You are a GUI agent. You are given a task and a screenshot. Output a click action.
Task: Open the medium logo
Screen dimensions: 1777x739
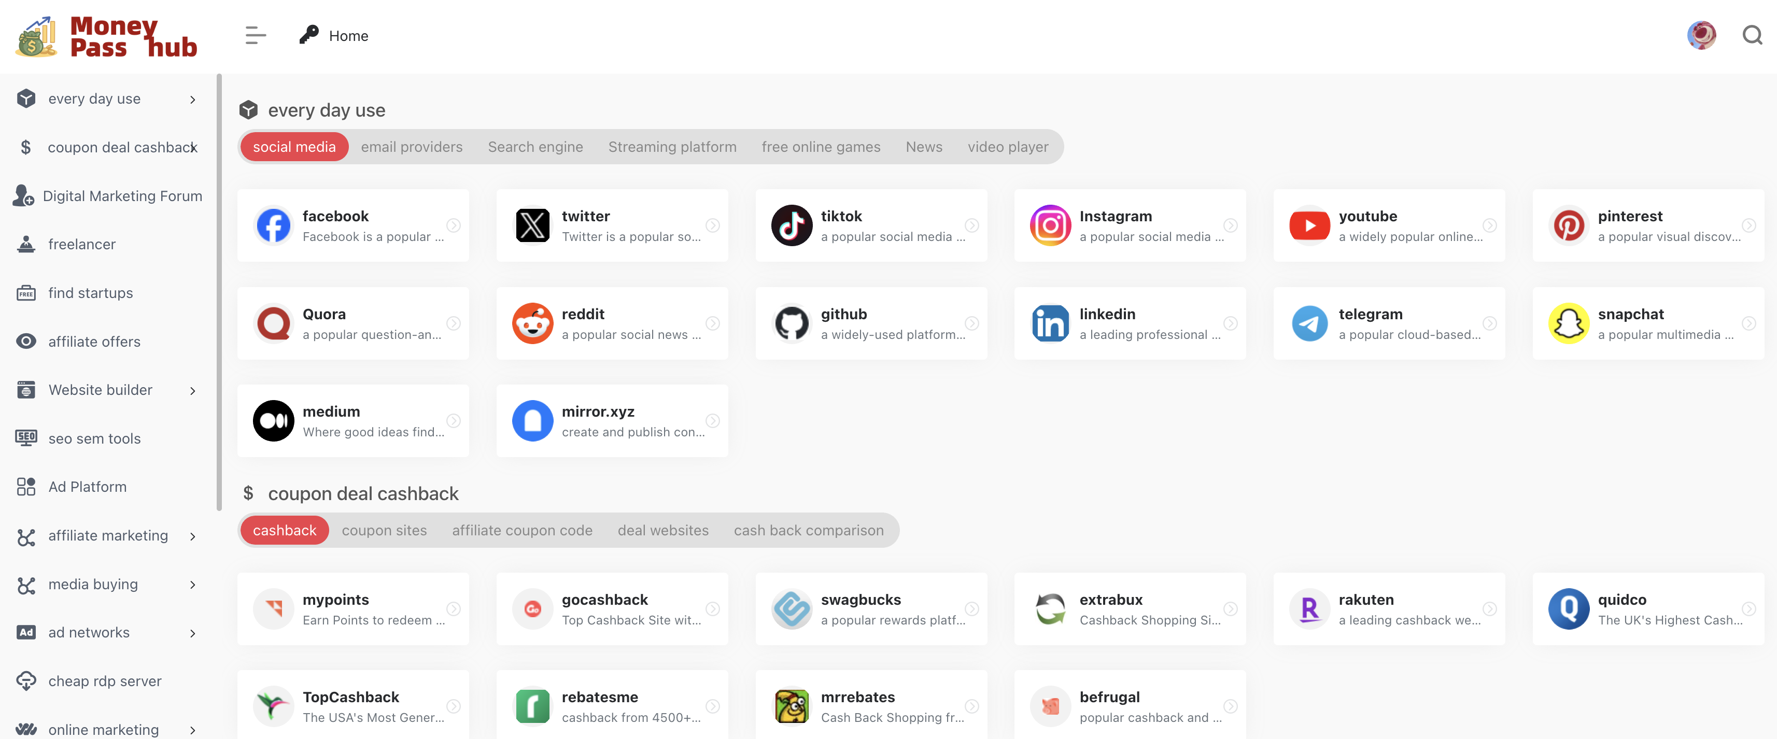[x=274, y=420]
